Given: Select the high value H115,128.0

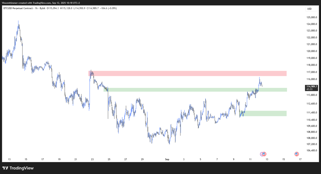Looking at the screenshot, I should tap(66, 8).
